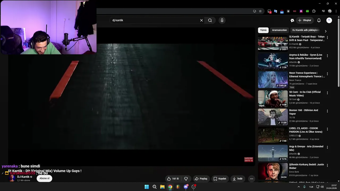The width and height of the screenshot is (340, 191).
Task: Dislike the video with the thumbs-down icon
Action: pos(186,179)
